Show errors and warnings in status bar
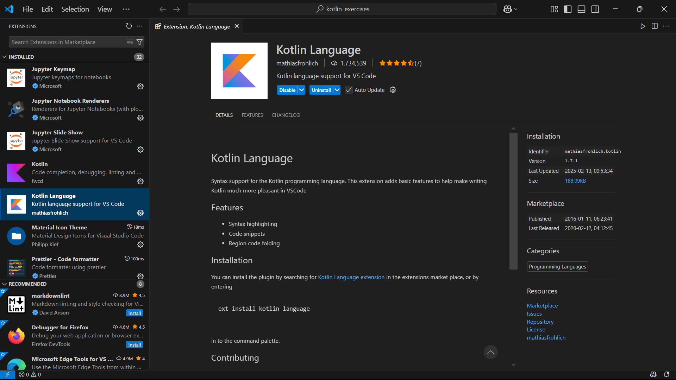This screenshot has width=676, height=380. tap(30, 375)
